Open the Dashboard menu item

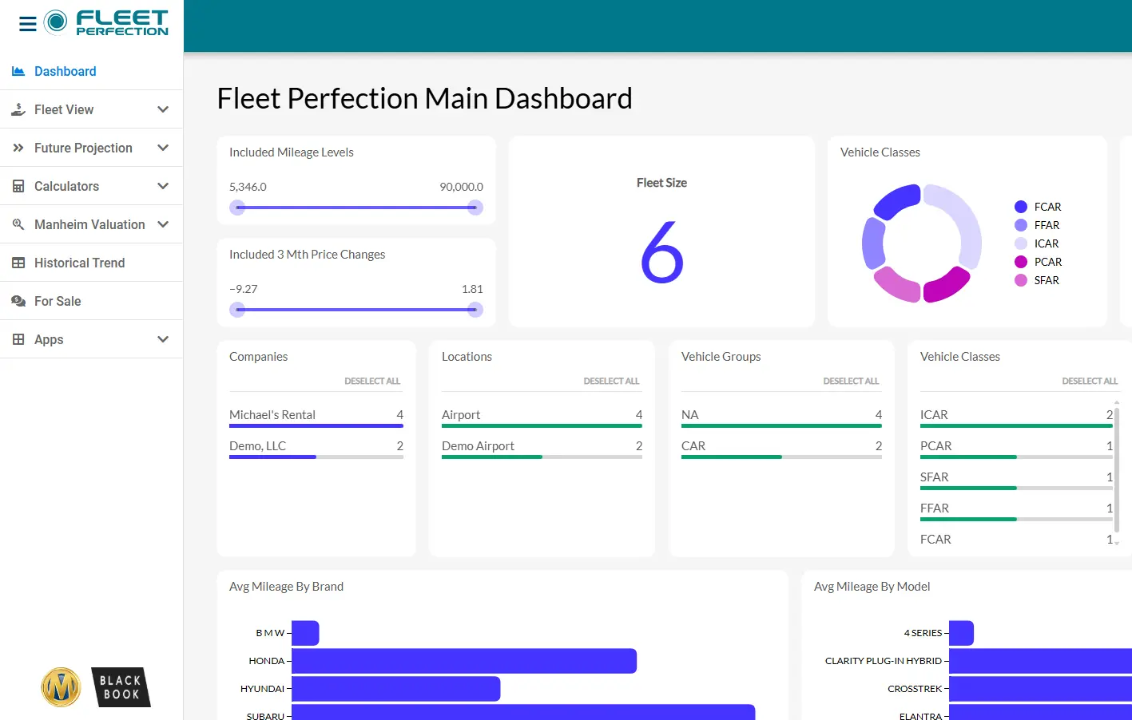tap(92, 71)
